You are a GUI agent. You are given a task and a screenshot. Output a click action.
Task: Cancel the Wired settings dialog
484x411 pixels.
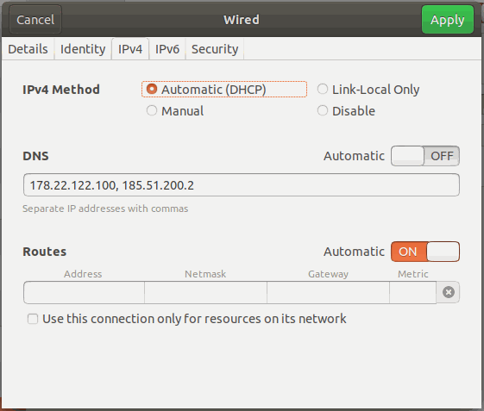click(35, 20)
